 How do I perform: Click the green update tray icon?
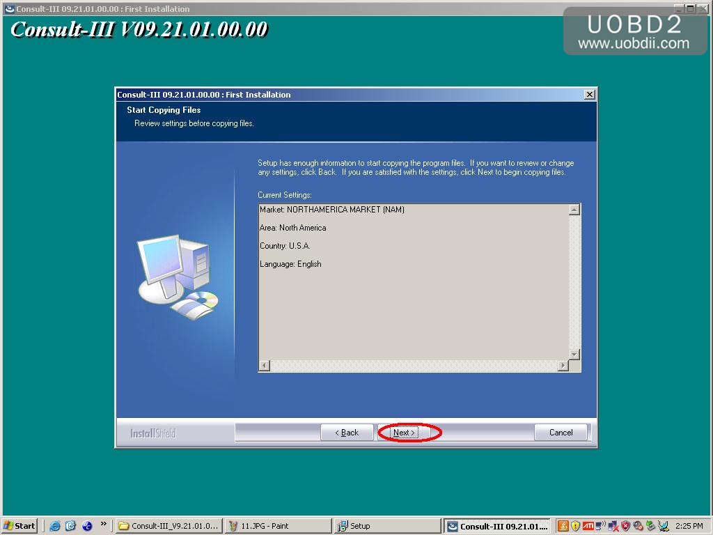point(650,525)
